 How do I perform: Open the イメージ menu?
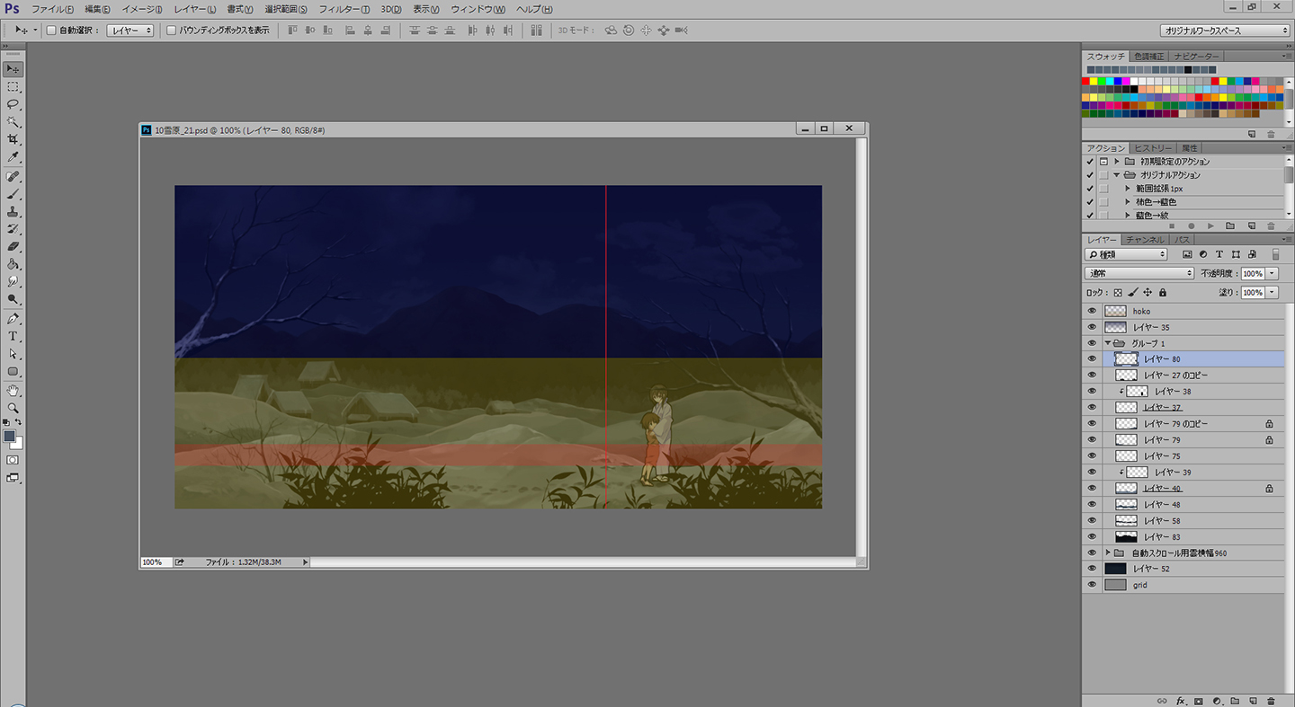[142, 9]
